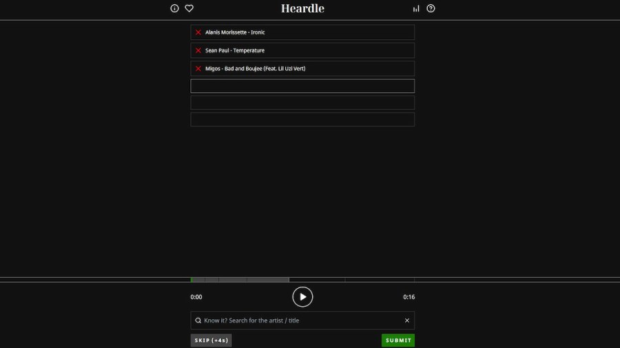Play the song snippet
Screen dimensions: 620x348
(302, 296)
